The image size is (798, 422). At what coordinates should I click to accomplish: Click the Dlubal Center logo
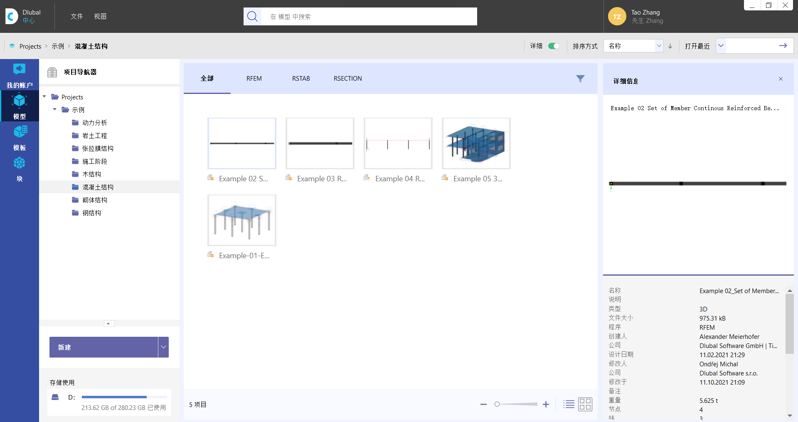(x=12, y=16)
